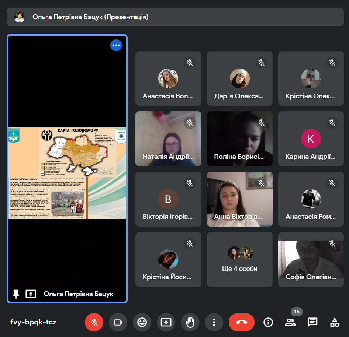
Task: Open more options three-dot menu in toolbar
Action: pos(214,322)
